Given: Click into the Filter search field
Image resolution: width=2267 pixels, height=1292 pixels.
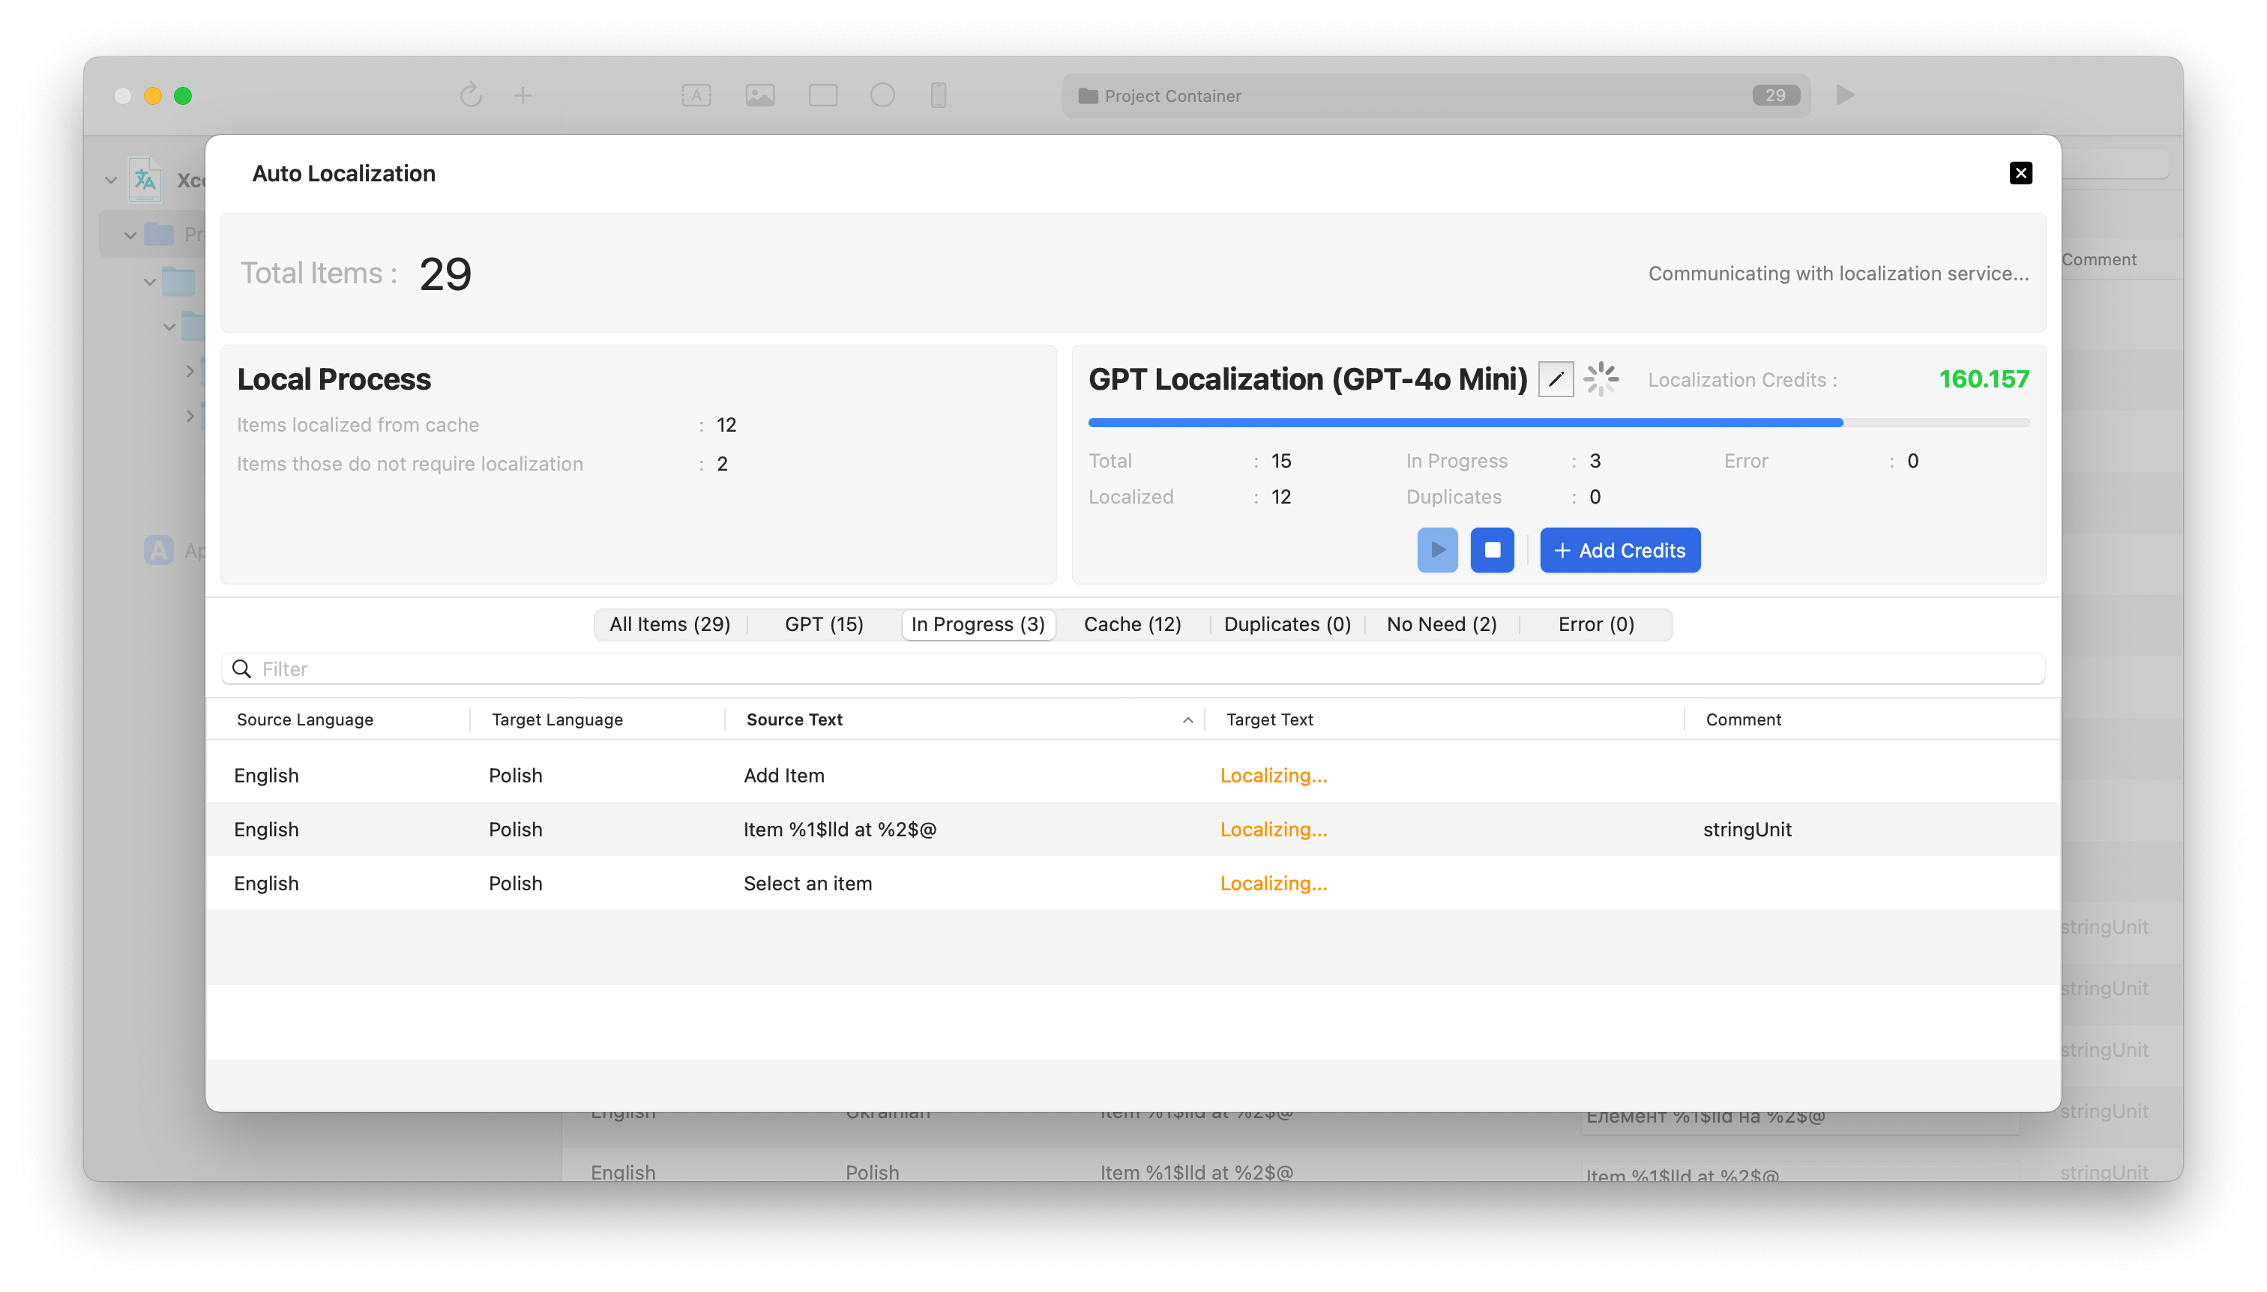Looking at the screenshot, I should coord(1133,669).
